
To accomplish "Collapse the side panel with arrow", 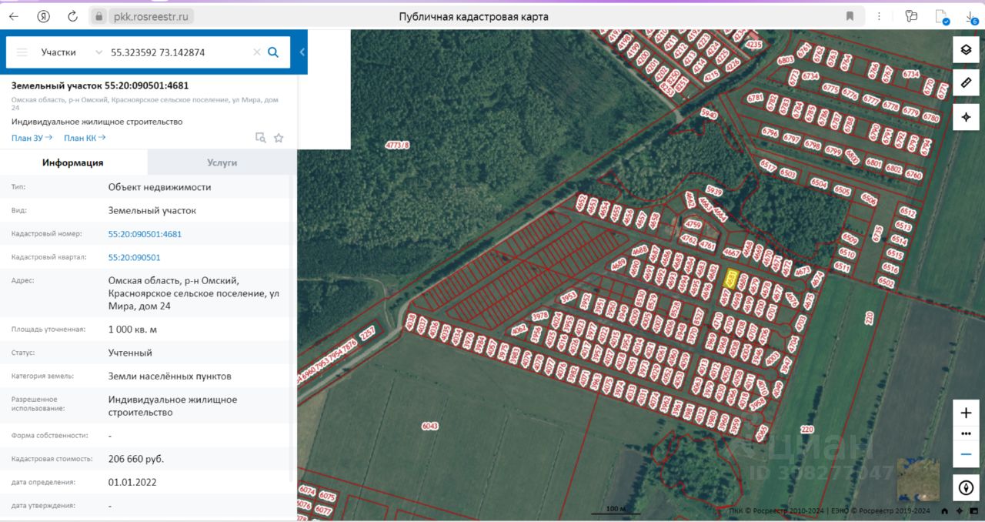I will (302, 52).
